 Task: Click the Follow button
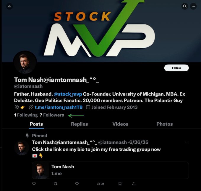[x=176, y=68]
